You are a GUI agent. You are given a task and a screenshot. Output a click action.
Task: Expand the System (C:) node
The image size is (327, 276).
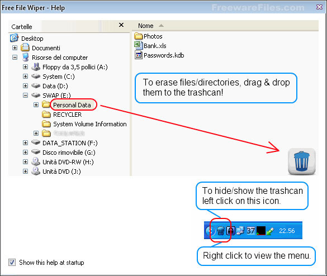click(25, 77)
